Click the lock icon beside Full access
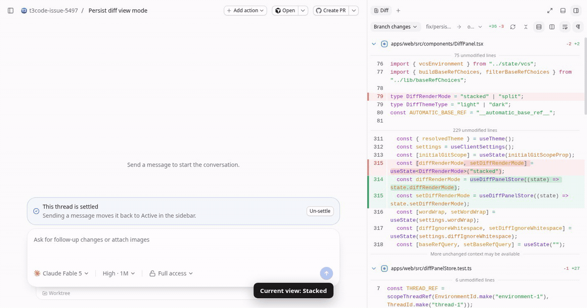This screenshot has width=587, height=308. (x=153, y=273)
